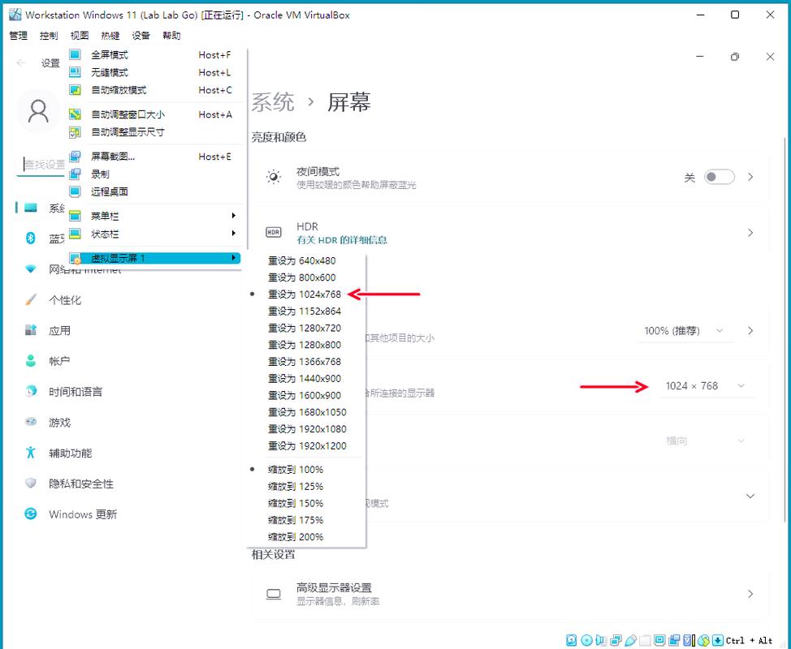Choose 重设为 1920x1080 resolution option
Image resolution: width=791 pixels, height=649 pixels.
click(307, 429)
